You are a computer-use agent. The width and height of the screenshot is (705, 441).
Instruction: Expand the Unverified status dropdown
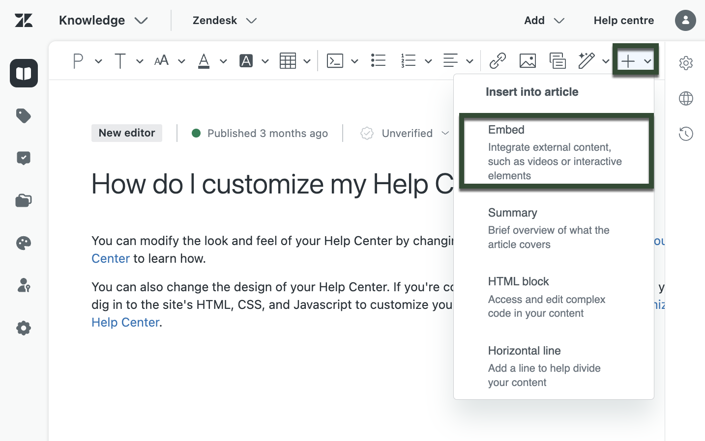coord(446,133)
